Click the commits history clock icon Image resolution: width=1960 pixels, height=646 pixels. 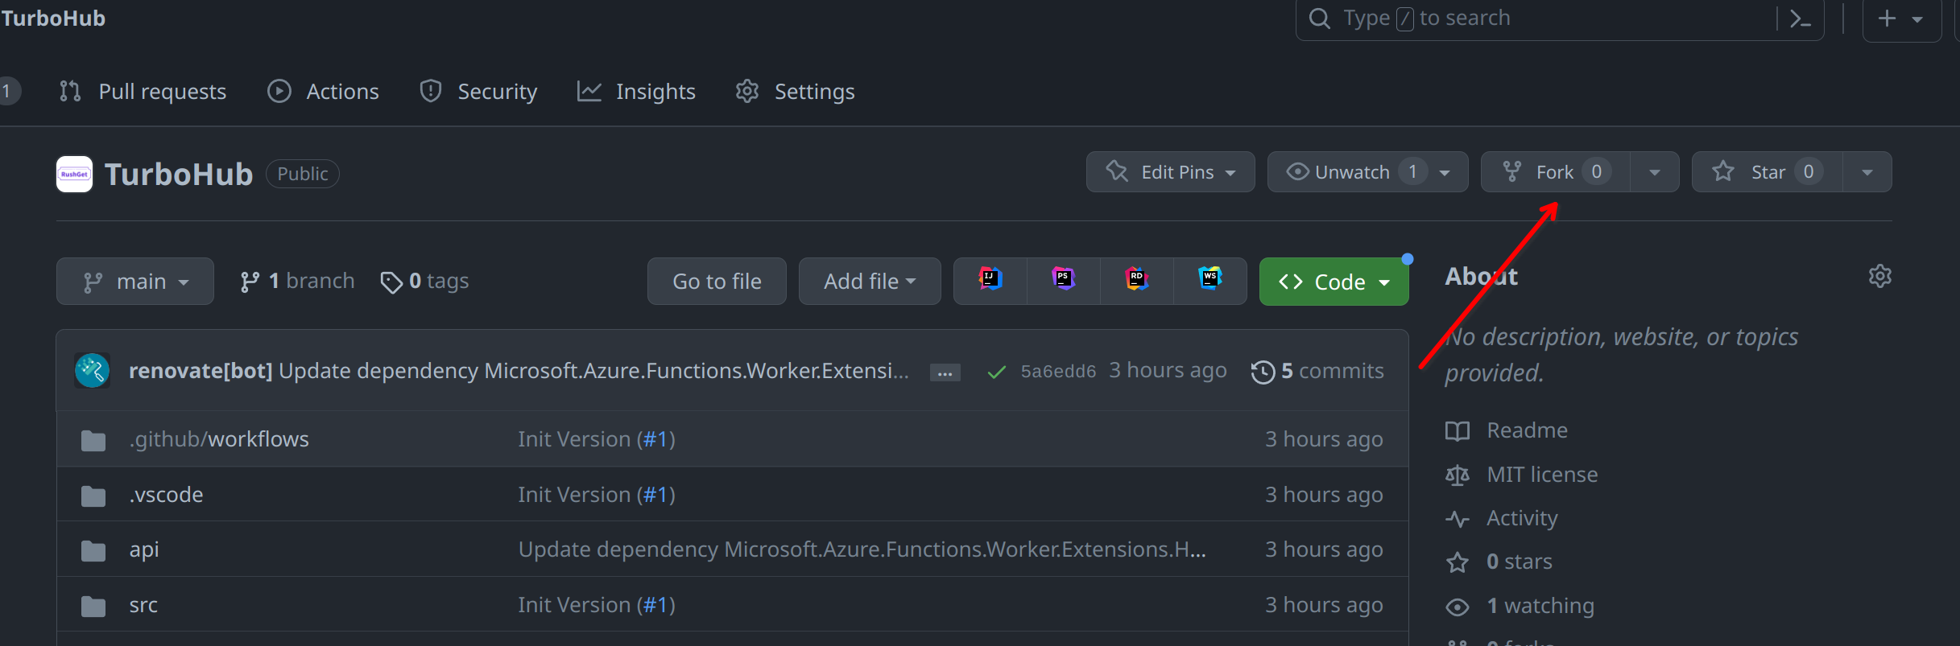tap(1263, 372)
